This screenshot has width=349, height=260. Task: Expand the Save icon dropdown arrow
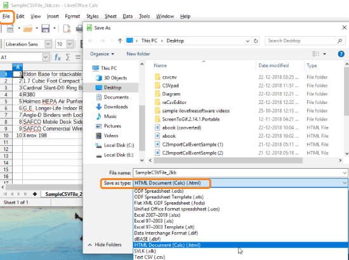(x=55, y=29)
